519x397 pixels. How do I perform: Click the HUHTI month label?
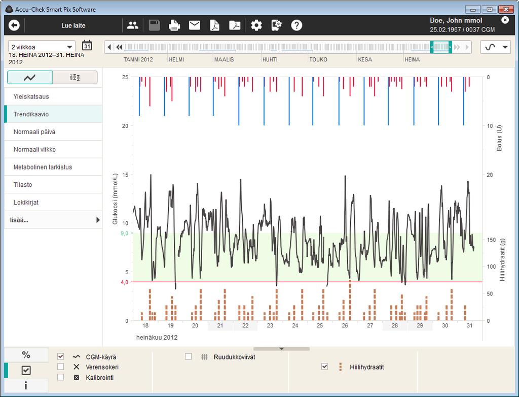point(270,59)
